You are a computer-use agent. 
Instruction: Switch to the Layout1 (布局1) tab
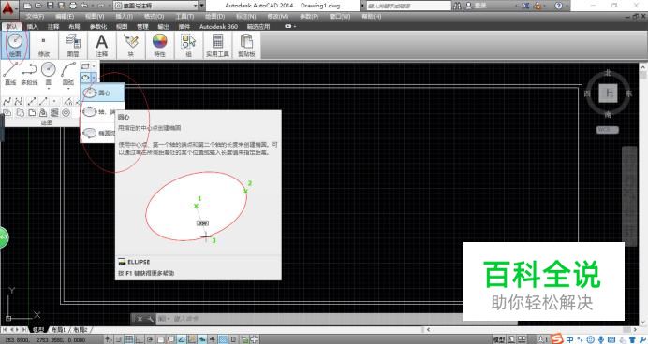pyautogui.click(x=58, y=330)
